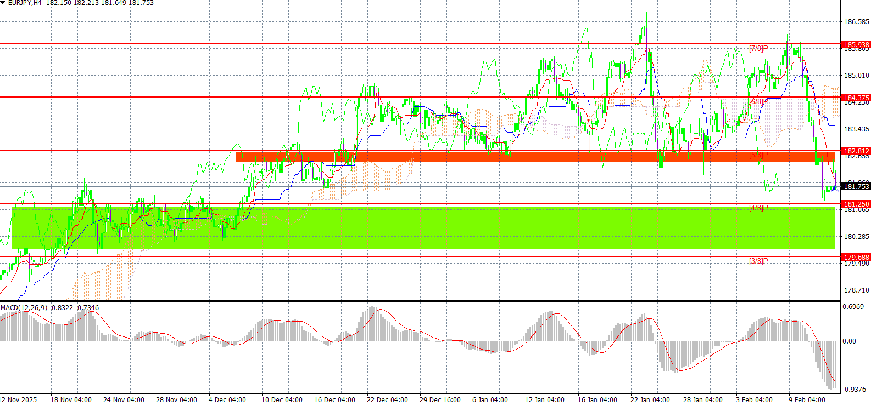Click the [3/8]P Murrey level label
Image resolution: width=871 pixels, height=406 pixels.
pos(758,261)
